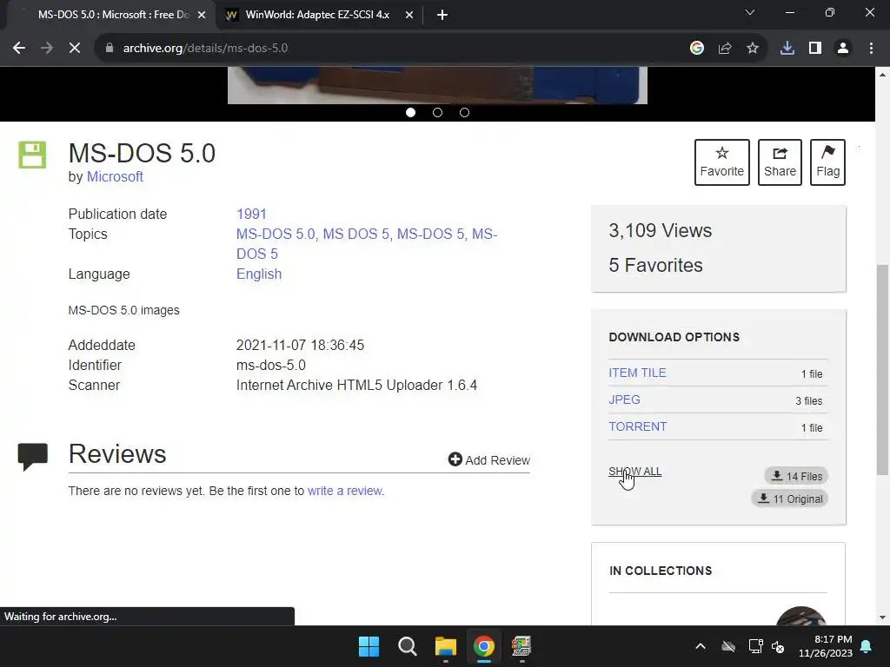890x667 pixels.
Task: Open the notifications bell
Action: [867, 646]
